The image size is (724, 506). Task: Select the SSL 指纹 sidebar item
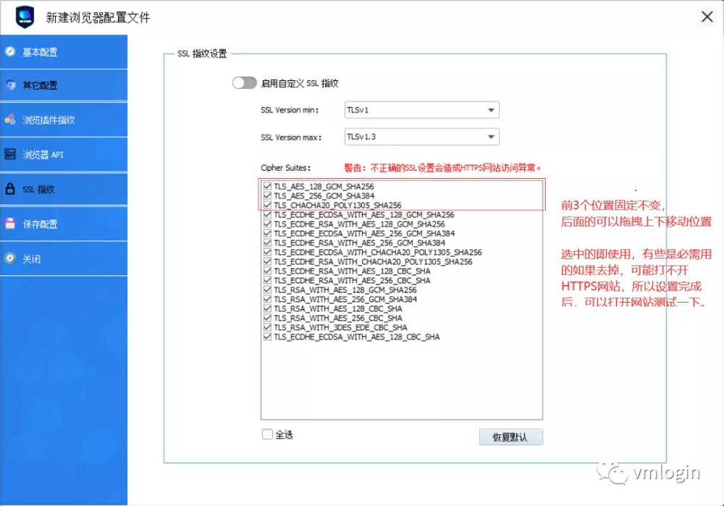(64, 189)
